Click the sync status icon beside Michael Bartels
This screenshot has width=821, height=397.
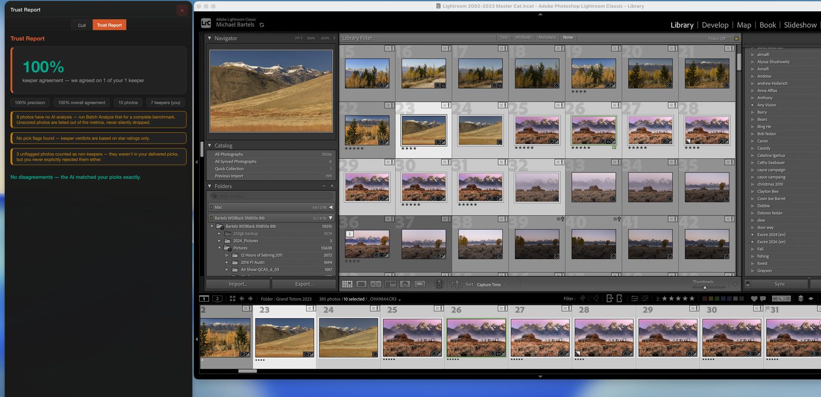click(x=262, y=25)
